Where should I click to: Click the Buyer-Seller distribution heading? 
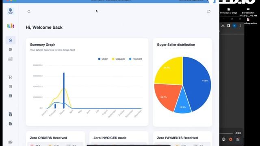[176, 45]
